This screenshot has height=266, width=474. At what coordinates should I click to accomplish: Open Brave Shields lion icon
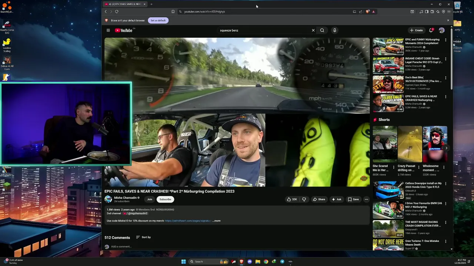(x=367, y=11)
